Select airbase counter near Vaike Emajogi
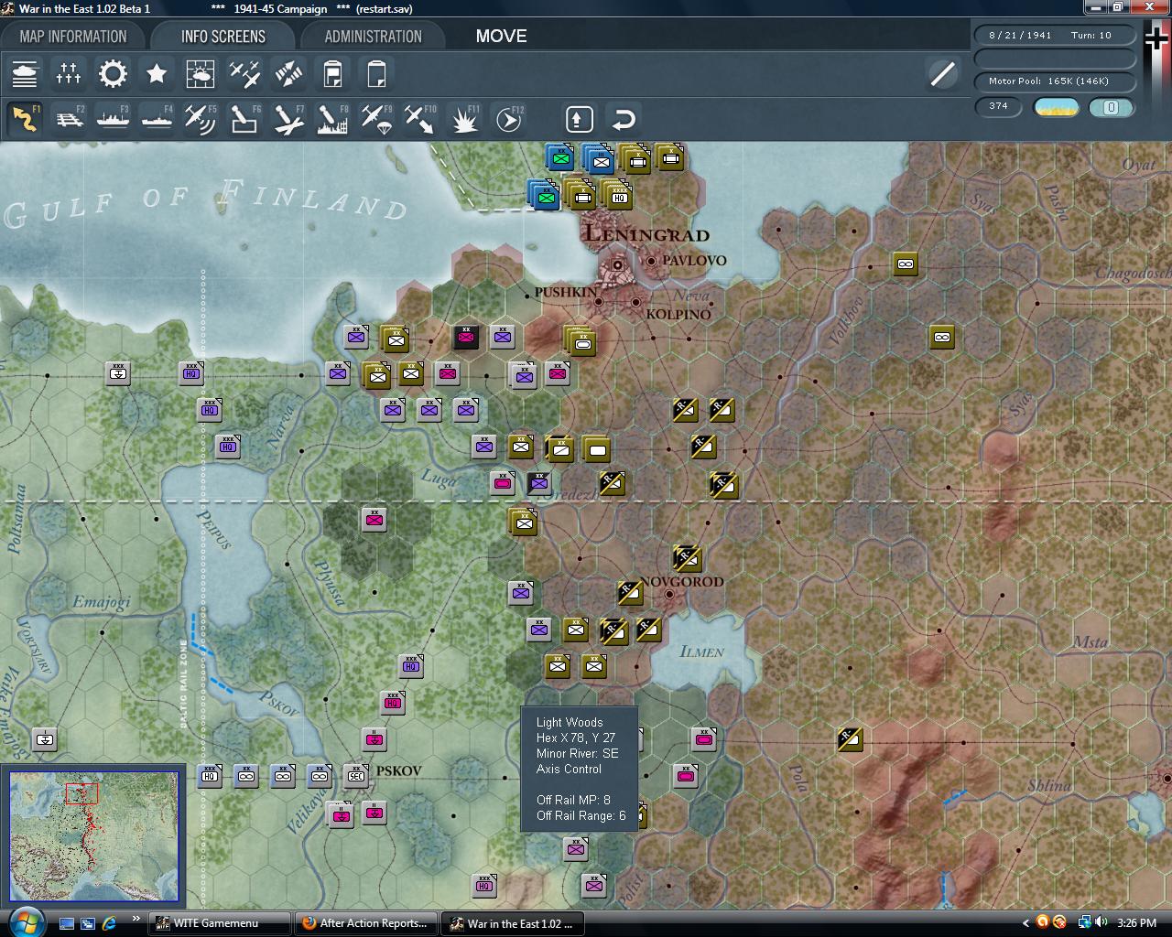Screen dimensions: 1172x937 (45, 738)
